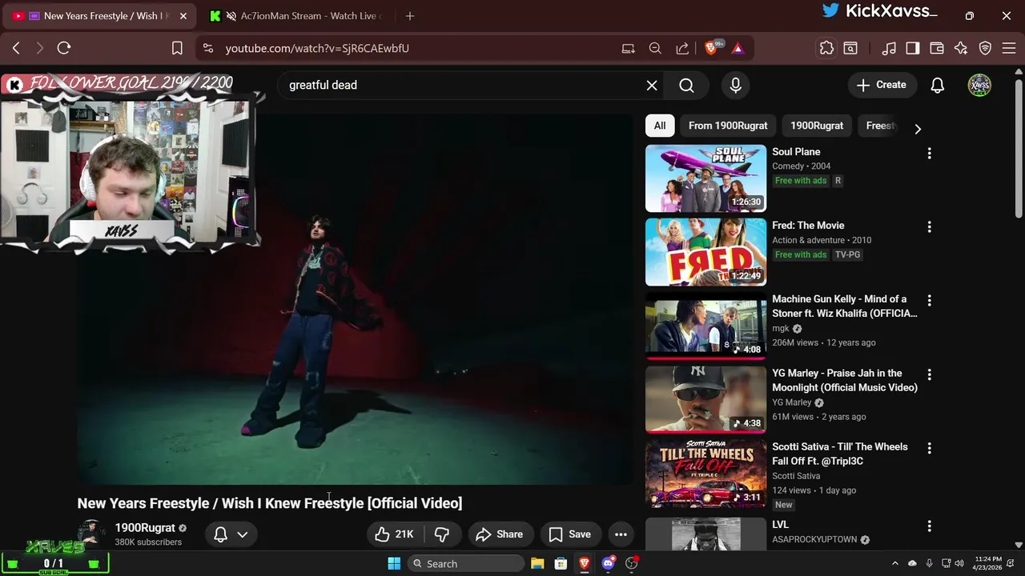Open Microsoft Store from the taskbar
This screenshot has width=1025, height=576.
tap(561, 563)
